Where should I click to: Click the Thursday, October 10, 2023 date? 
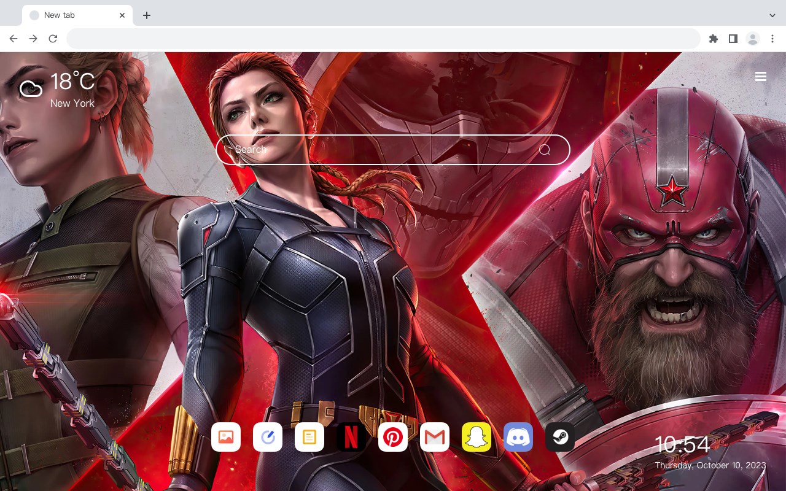[x=710, y=465]
